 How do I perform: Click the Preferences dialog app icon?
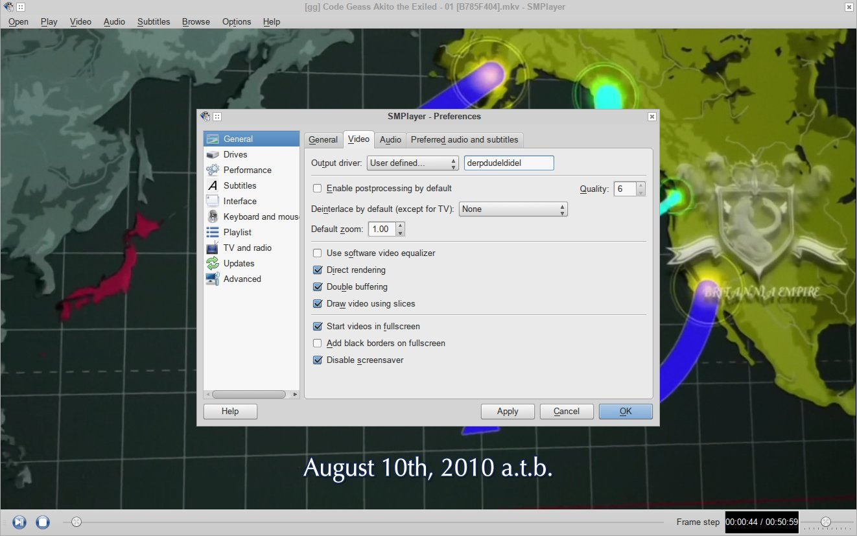(205, 117)
